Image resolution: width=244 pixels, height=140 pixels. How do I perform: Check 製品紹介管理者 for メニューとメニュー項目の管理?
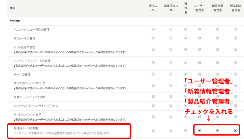click(x=235, y=29)
